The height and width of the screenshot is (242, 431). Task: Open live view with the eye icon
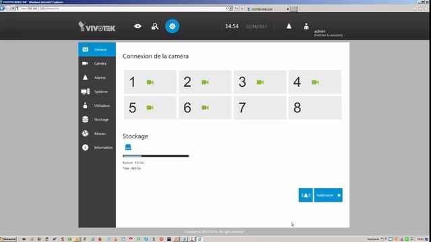[137, 26]
